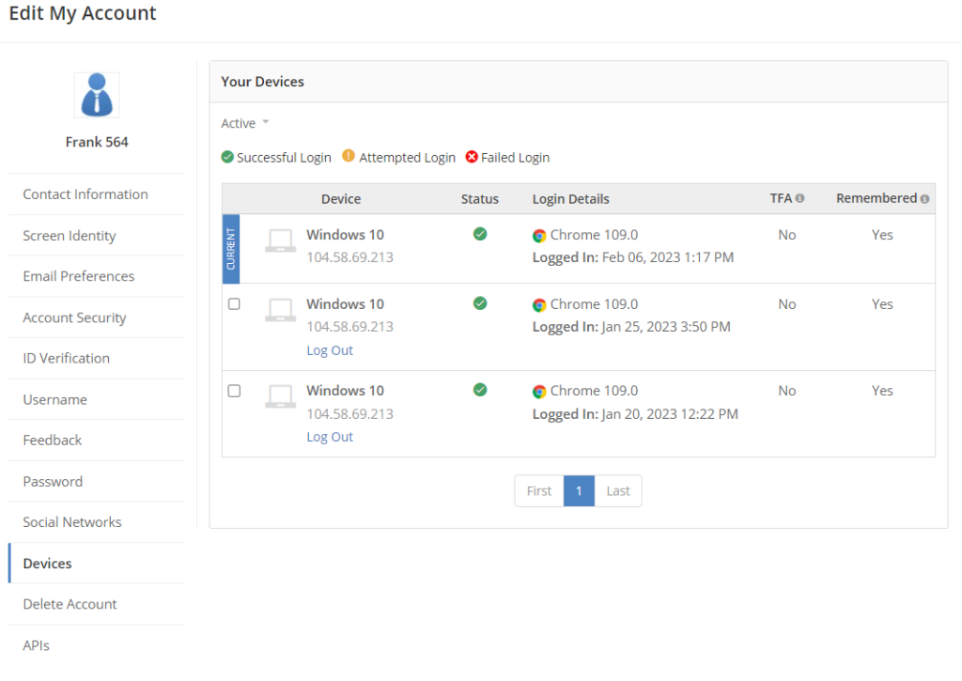Expand the Active filter dropdown
Screen dimensions: 962x681
coord(245,124)
